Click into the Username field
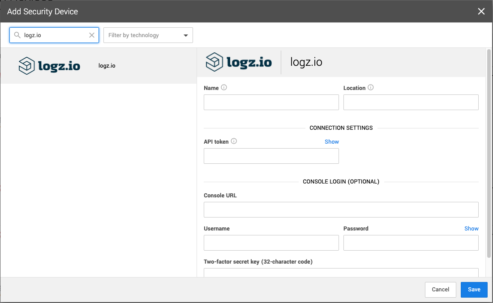The width and height of the screenshot is (493, 303). [271, 243]
